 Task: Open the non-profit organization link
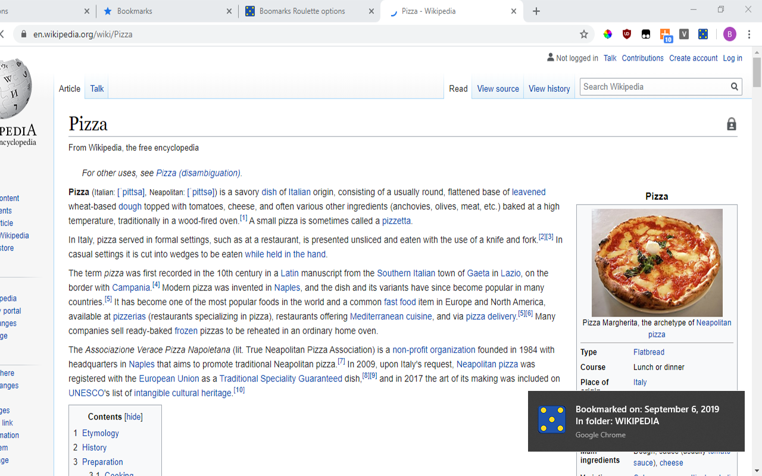434,350
